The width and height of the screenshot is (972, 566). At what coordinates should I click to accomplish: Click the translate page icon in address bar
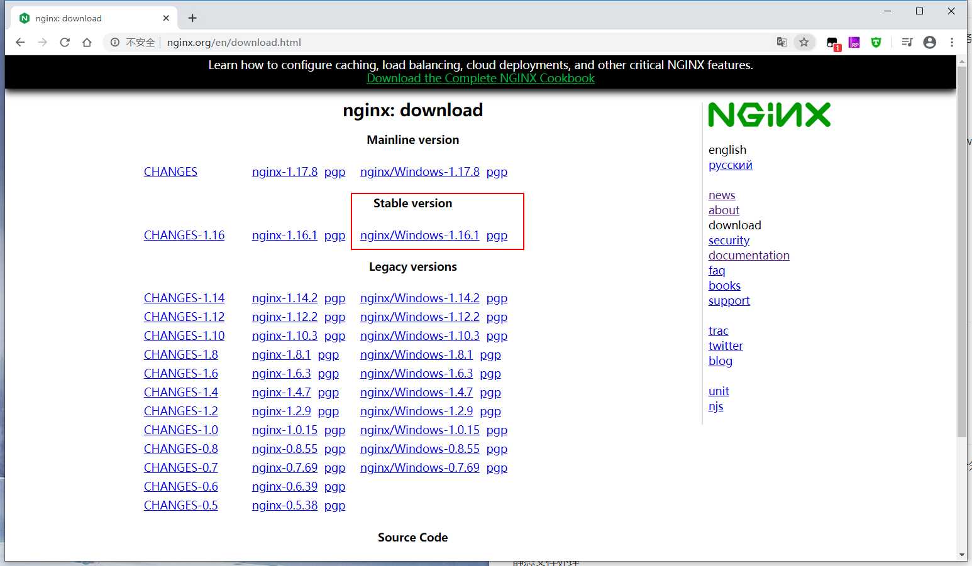(x=781, y=42)
